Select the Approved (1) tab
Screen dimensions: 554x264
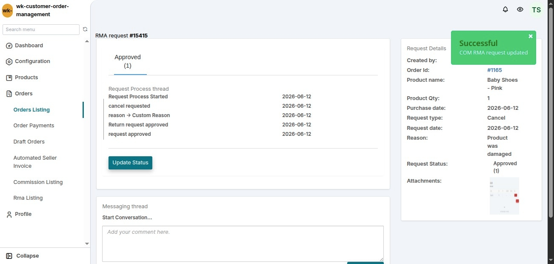click(128, 61)
